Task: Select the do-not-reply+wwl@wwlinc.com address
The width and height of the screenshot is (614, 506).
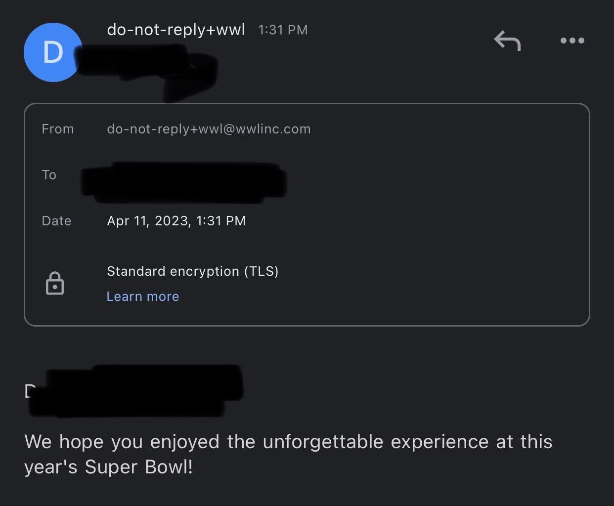Action: 209,129
